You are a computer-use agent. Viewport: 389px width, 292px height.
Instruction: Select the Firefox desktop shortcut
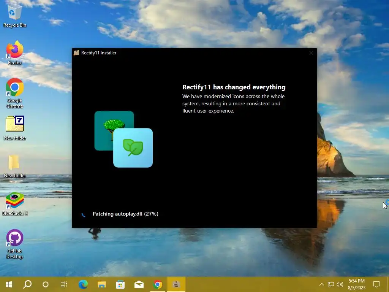click(x=14, y=53)
